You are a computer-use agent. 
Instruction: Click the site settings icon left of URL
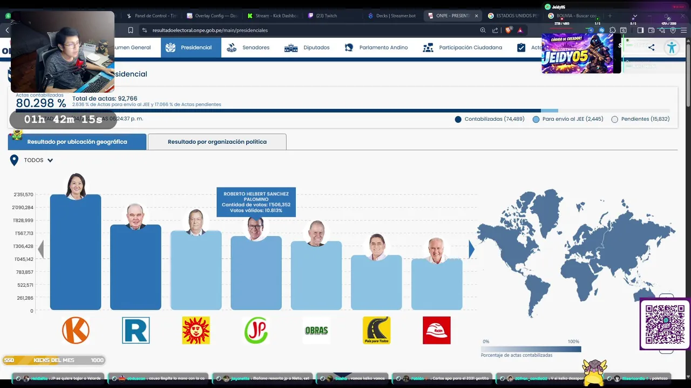click(144, 30)
